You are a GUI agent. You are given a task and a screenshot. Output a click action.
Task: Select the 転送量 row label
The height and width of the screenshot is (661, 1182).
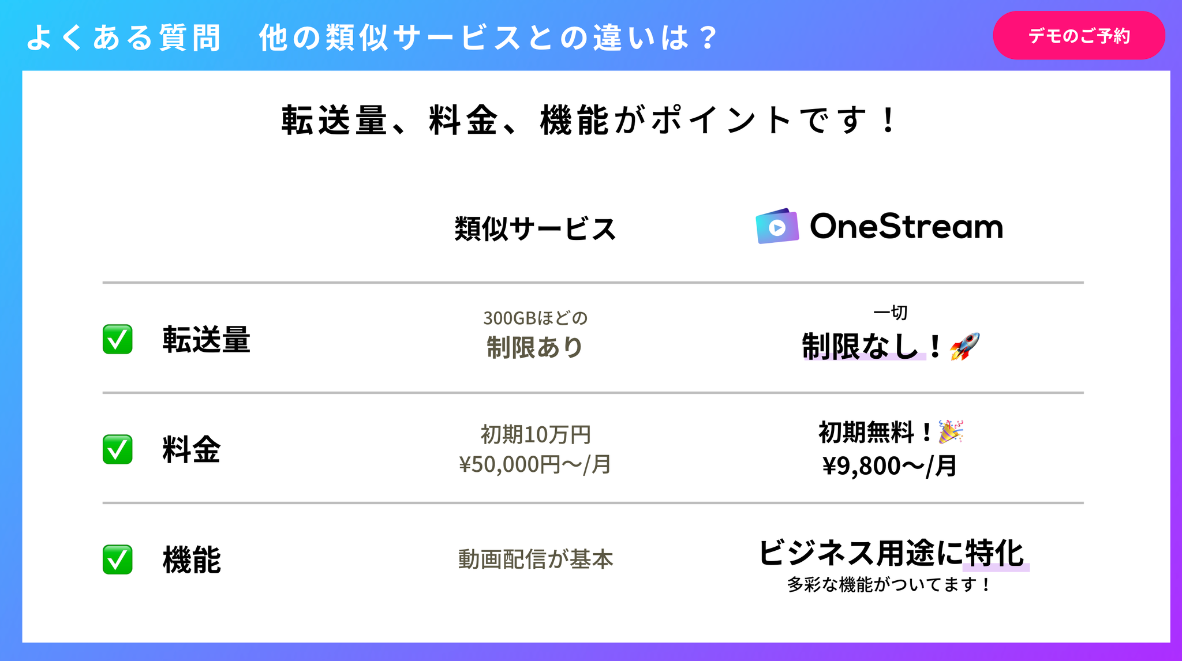pyautogui.click(x=206, y=339)
